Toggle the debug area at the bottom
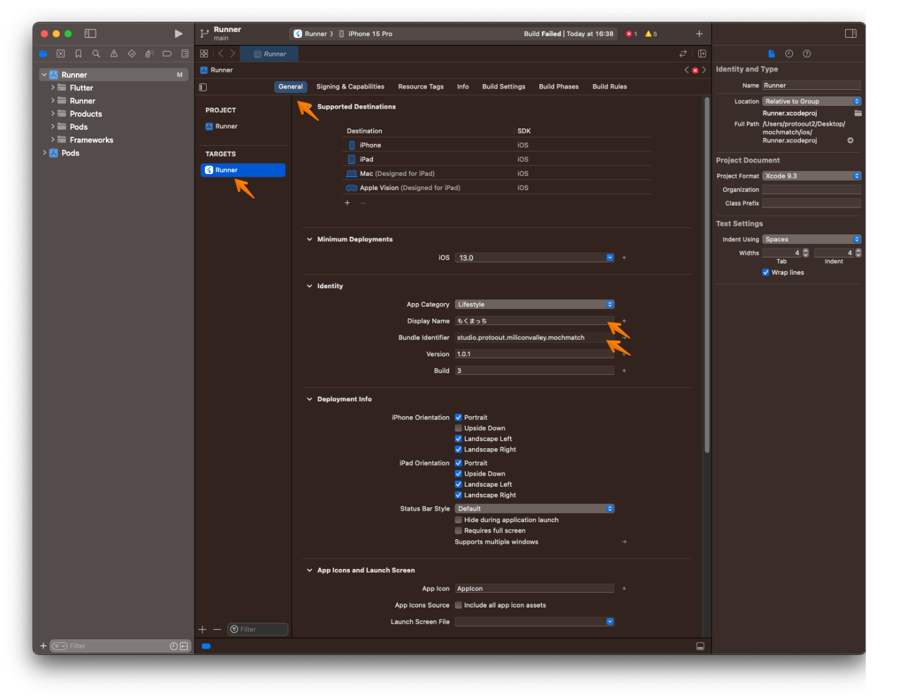Screen dimensions: 899x698 (700, 646)
